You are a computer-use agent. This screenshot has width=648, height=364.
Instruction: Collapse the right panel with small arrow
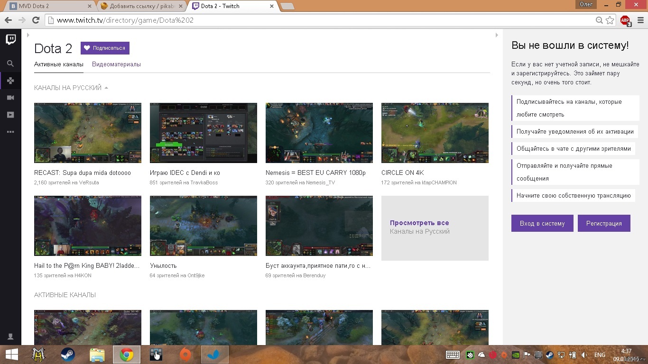pyautogui.click(x=497, y=35)
